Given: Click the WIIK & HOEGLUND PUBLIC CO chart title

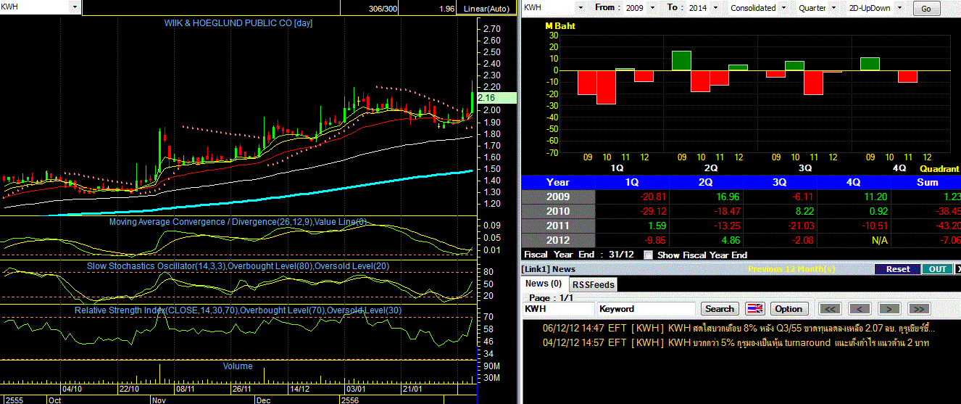Looking at the screenshot, I should pos(238,23).
